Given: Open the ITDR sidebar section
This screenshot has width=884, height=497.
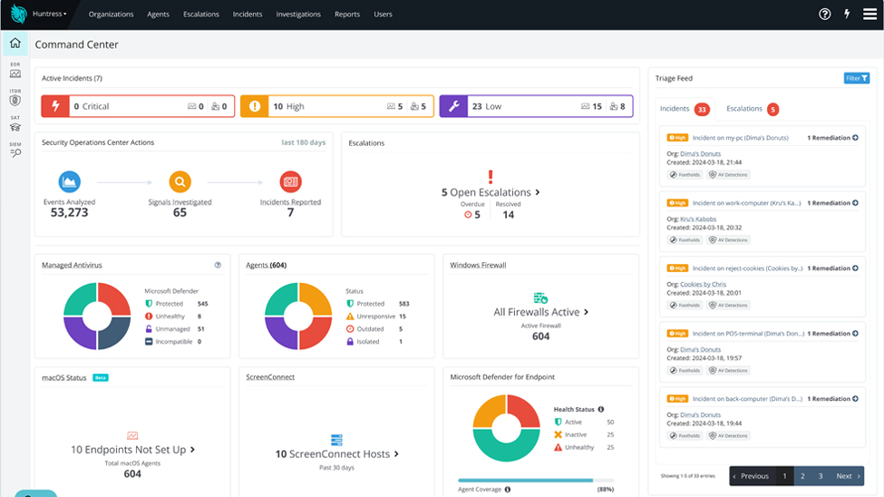Looking at the screenshot, I should [x=15, y=98].
